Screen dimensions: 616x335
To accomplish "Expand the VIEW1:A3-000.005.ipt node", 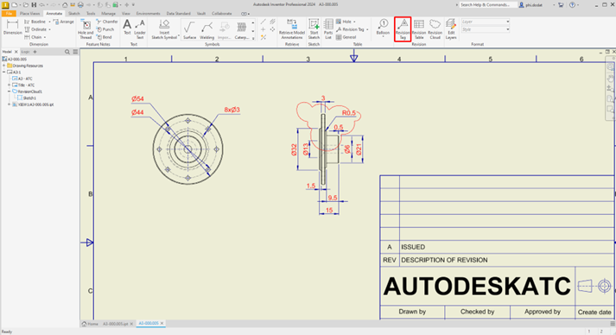I will pyautogui.click(x=9, y=104).
